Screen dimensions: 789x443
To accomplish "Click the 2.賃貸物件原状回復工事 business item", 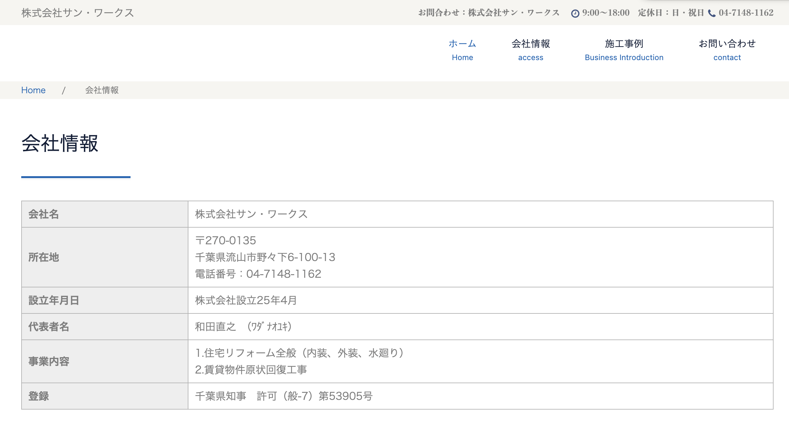I will (251, 370).
